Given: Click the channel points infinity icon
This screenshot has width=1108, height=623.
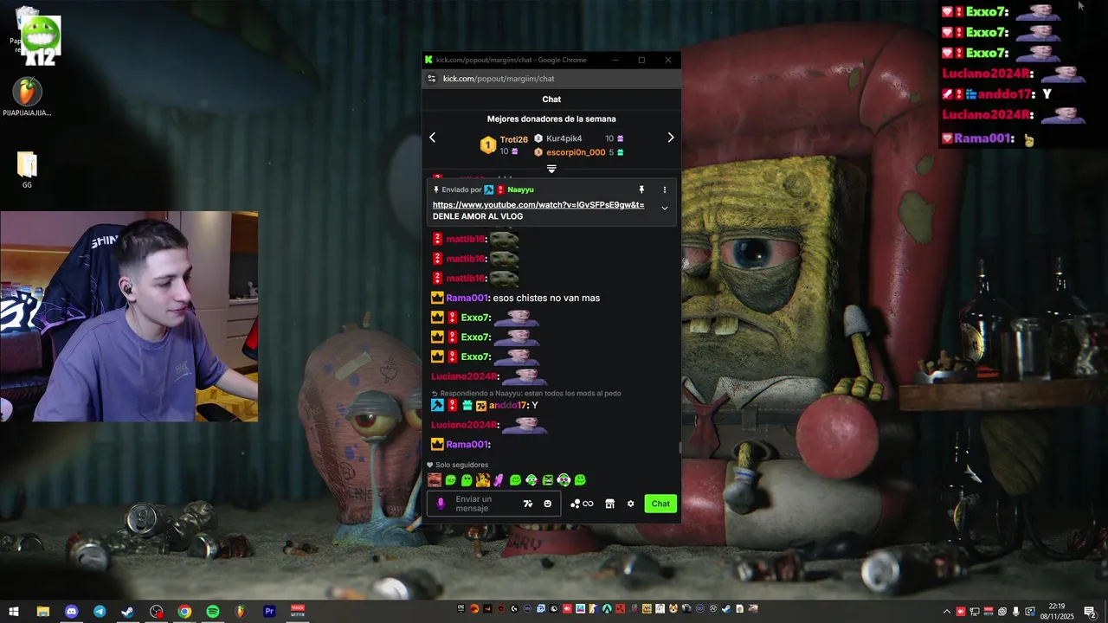Looking at the screenshot, I should (582, 504).
